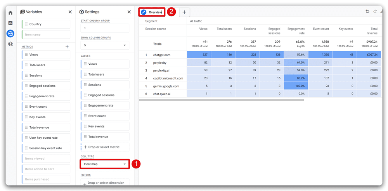
Task: Select Key events in Metrics list
Action: pyautogui.click(x=46, y=117)
